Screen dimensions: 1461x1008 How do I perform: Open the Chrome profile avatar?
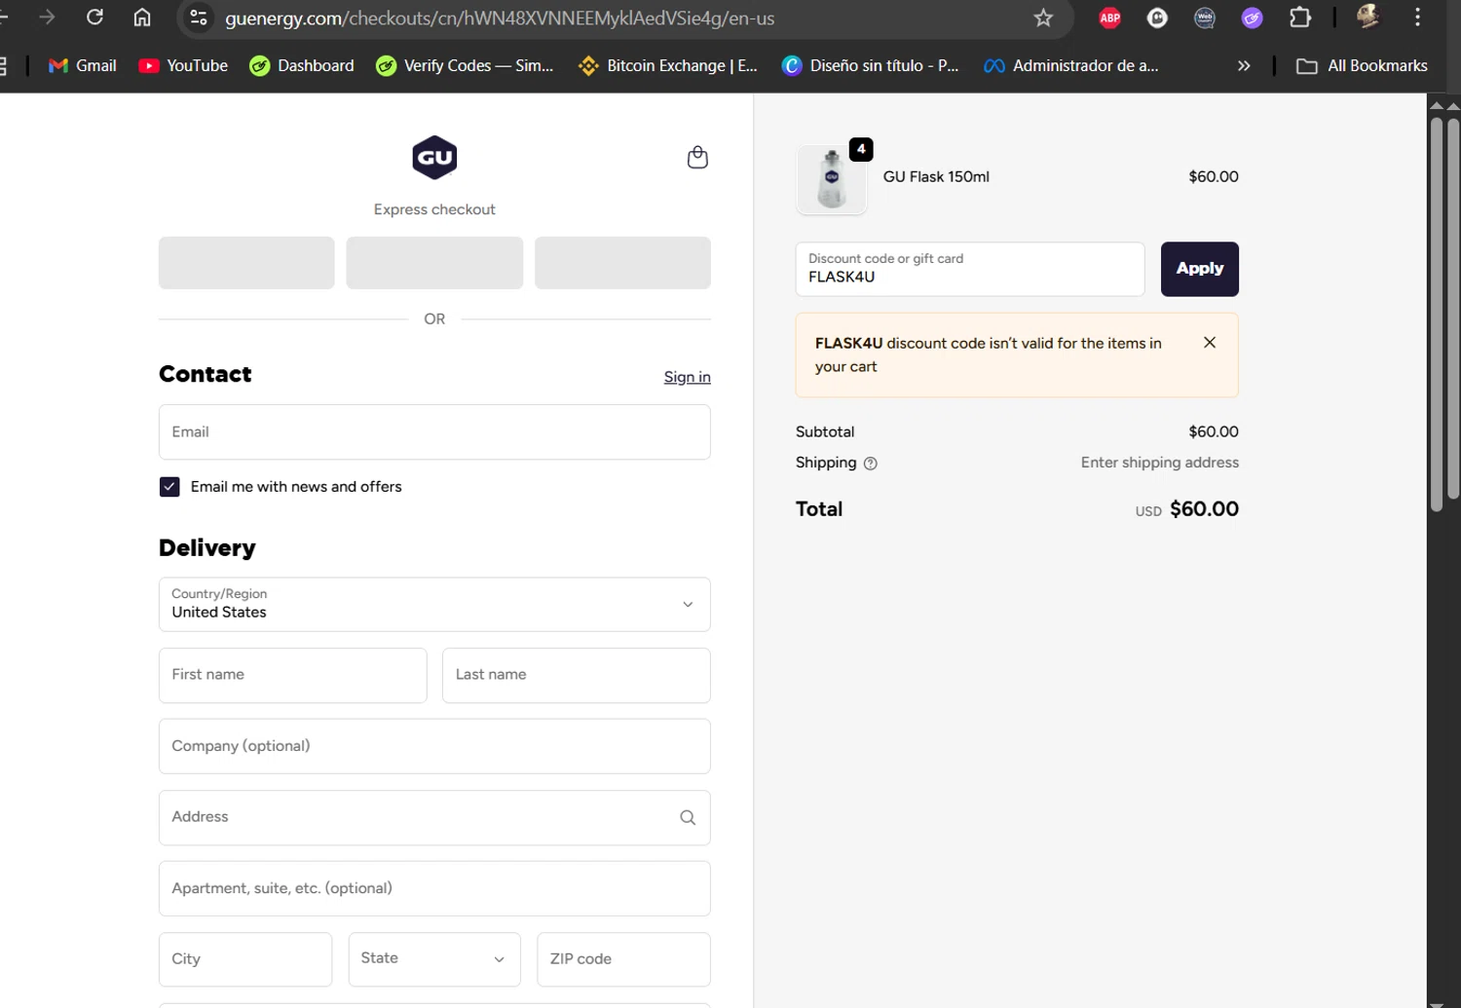pyautogui.click(x=1367, y=18)
